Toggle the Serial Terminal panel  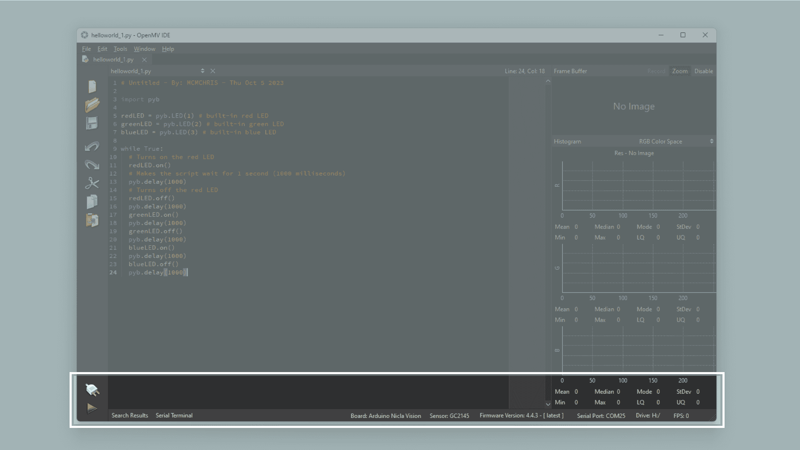[x=174, y=415]
